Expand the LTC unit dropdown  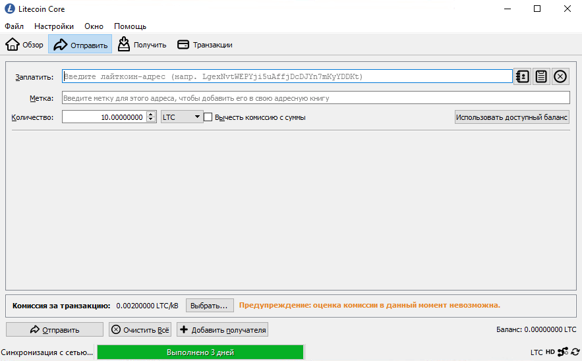pos(181,117)
